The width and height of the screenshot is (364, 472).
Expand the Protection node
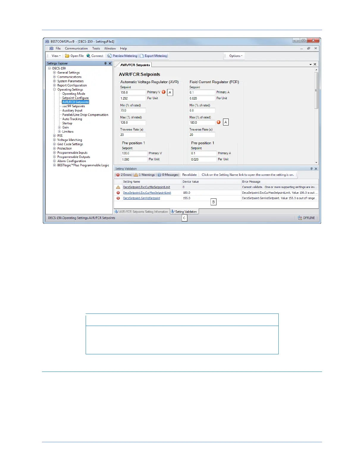click(x=54, y=148)
